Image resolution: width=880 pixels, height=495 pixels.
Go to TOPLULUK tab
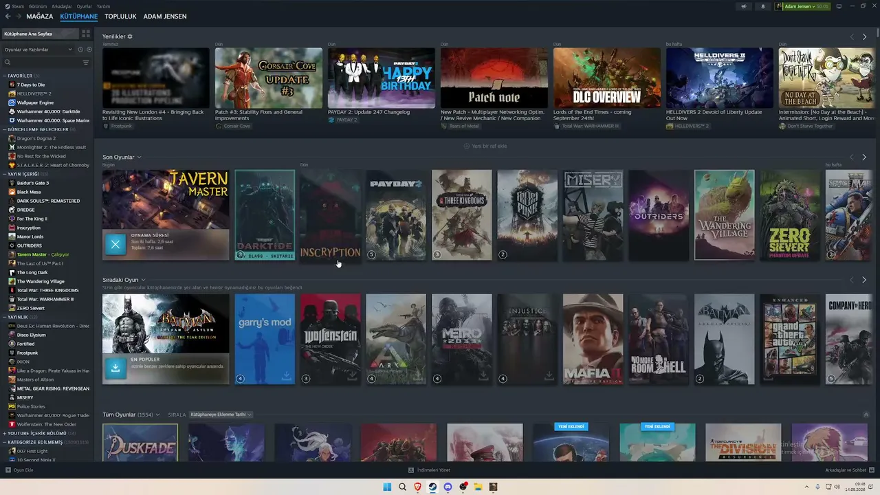(x=120, y=16)
